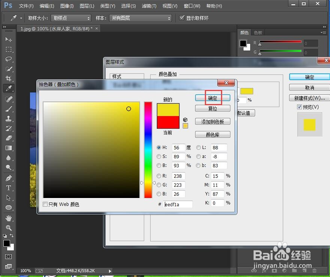Screen dimensions: 330x277
Task: Select the Blur tool
Action: [8, 158]
